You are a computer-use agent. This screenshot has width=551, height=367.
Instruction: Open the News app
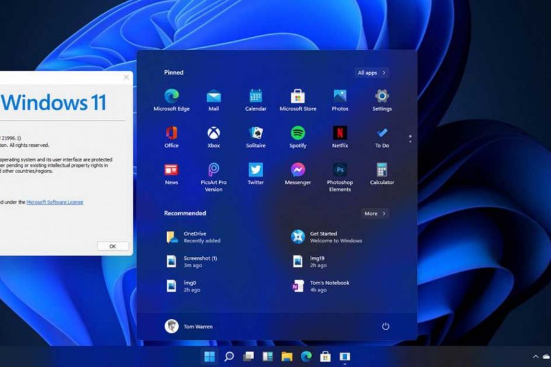point(171,174)
